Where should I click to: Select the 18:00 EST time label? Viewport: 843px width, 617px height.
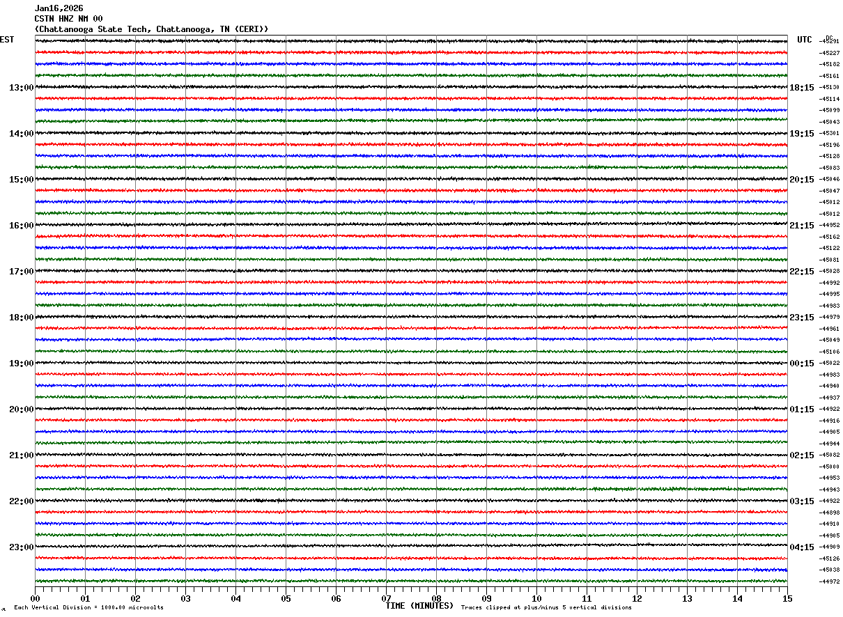(x=21, y=318)
